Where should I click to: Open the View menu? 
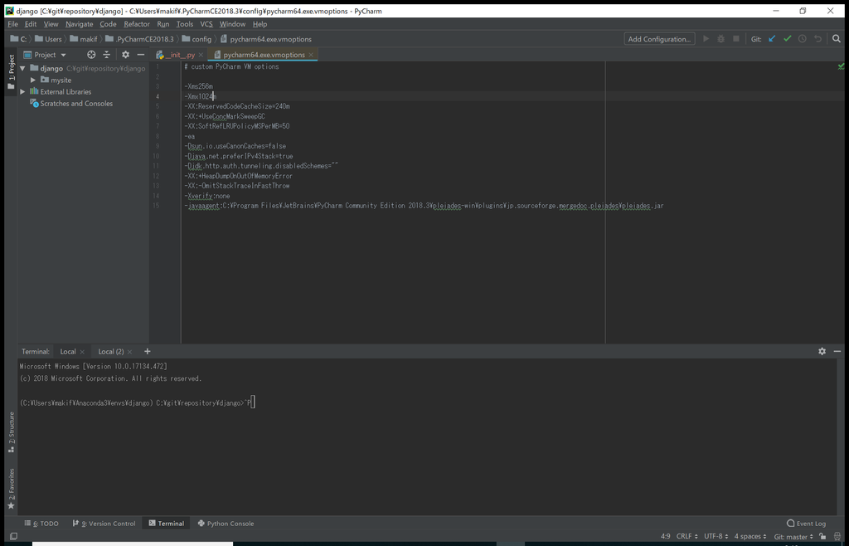click(51, 24)
